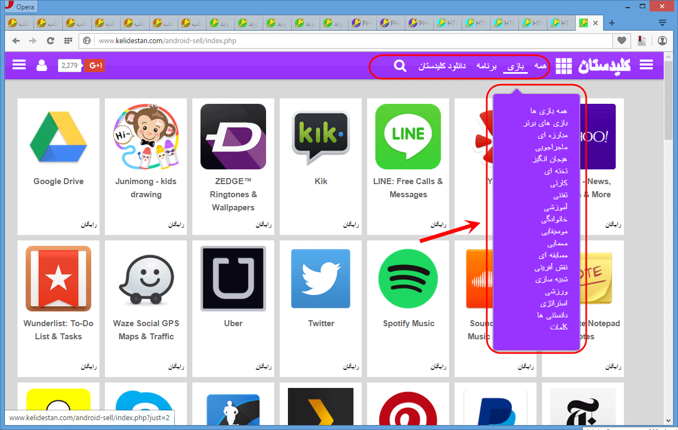Open ZEDGE Ringtones & Wallpapers title
Viewport: 678px width, 430px height.
click(233, 195)
